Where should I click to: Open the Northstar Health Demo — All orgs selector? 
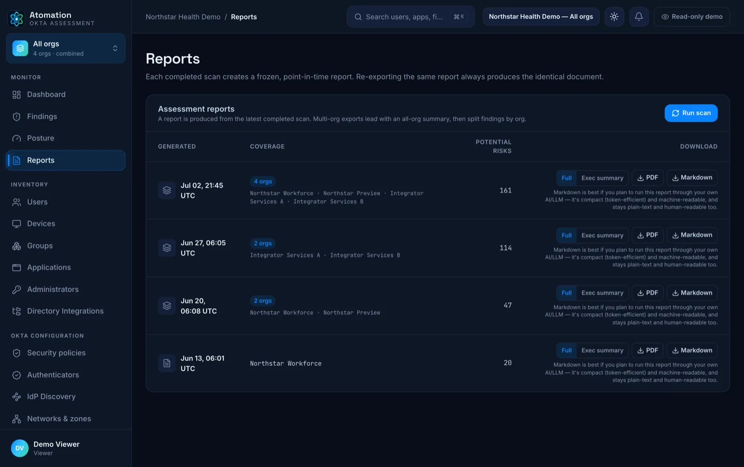(541, 17)
